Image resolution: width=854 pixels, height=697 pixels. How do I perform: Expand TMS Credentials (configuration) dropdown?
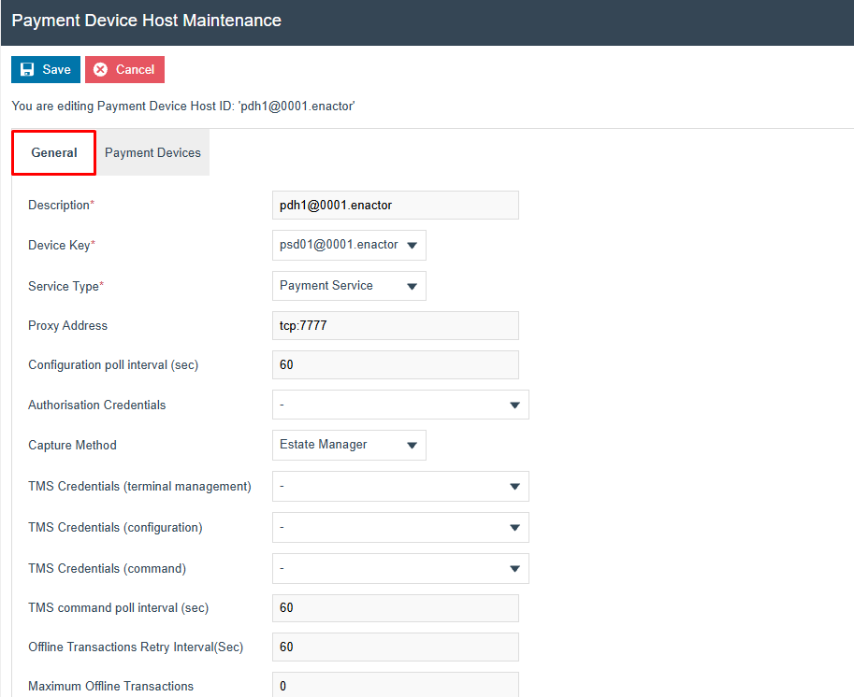pos(400,527)
